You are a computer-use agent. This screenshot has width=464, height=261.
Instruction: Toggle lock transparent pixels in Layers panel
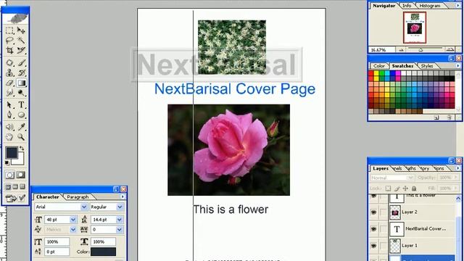click(x=388, y=188)
